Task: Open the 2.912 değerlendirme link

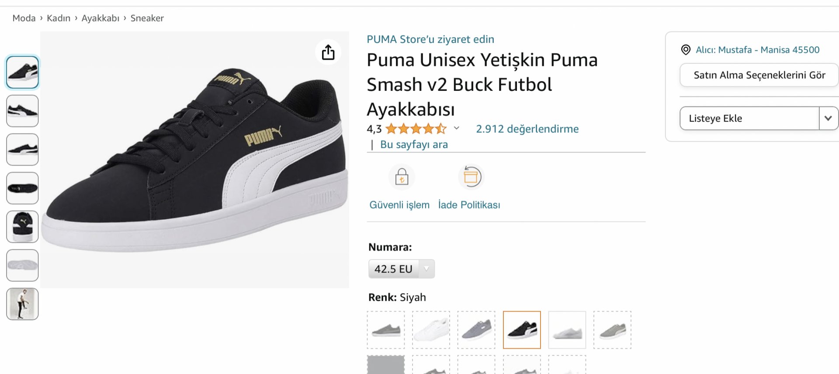Action: (527, 129)
